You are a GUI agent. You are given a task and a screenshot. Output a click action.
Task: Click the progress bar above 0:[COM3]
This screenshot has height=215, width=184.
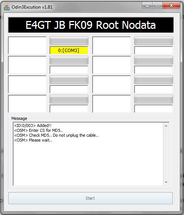point(69,41)
